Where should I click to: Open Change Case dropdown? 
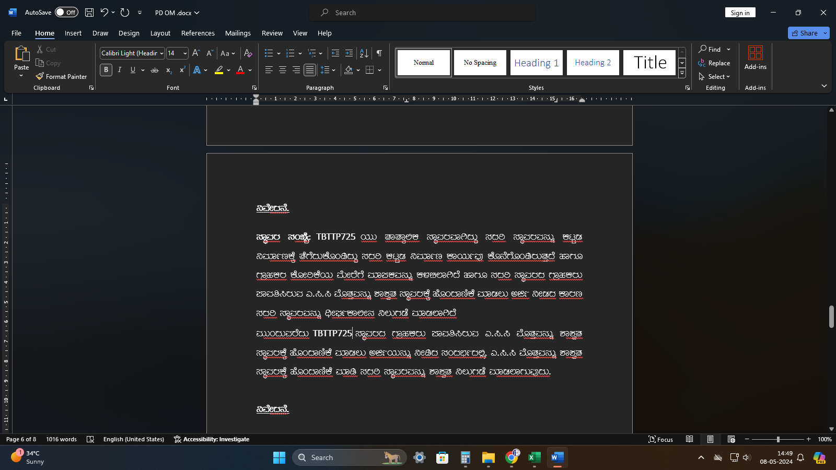point(228,53)
